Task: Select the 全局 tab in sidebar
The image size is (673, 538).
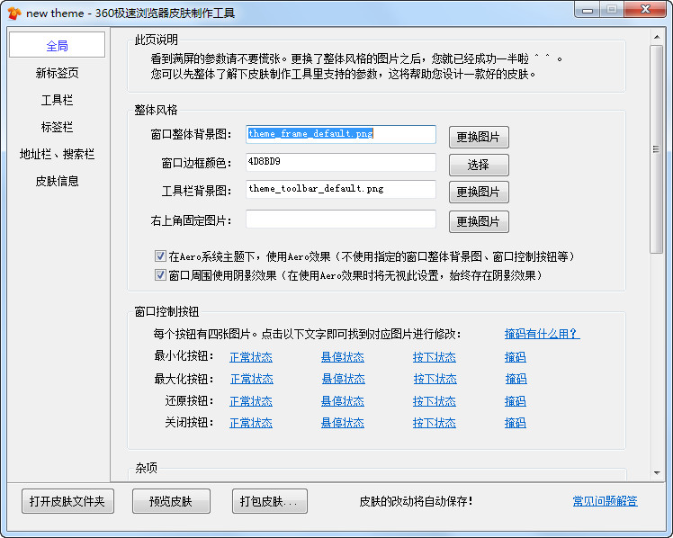Action: (x=57, y=45)
